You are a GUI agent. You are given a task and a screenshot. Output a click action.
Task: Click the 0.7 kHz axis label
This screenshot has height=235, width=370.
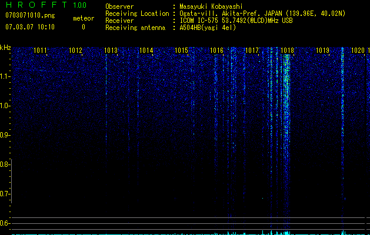point(5,194)
